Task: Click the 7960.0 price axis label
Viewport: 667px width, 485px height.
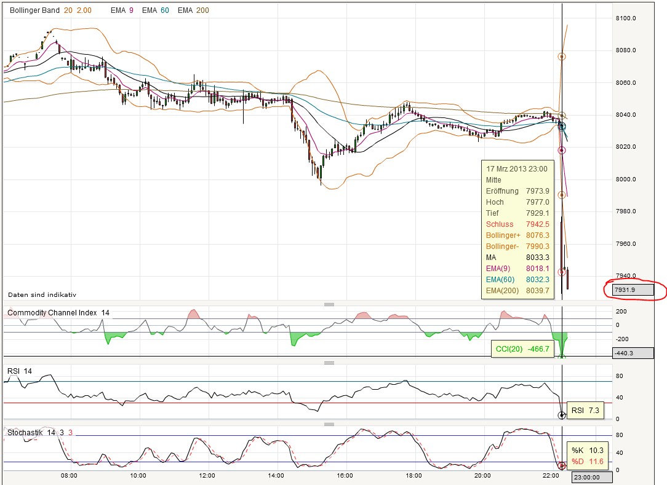Action: (626, 243)
